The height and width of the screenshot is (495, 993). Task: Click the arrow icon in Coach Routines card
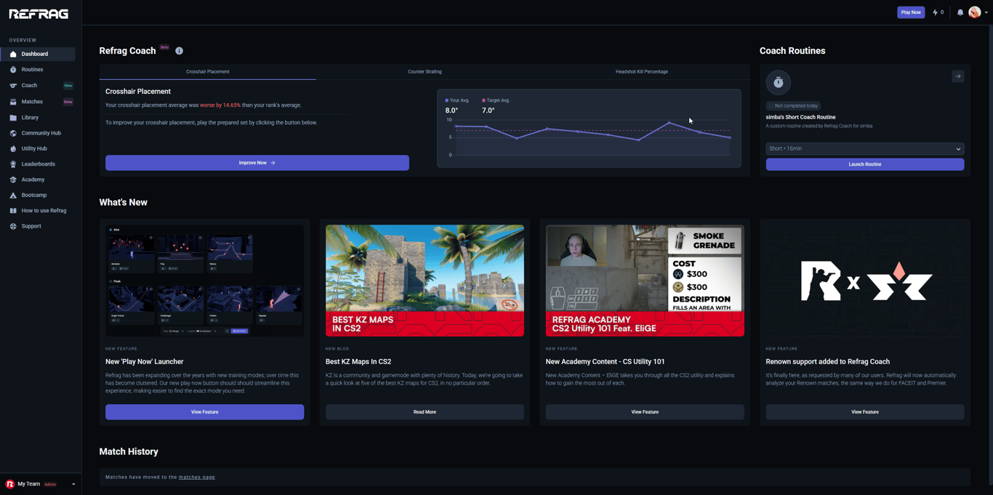[x=958, y=76]
